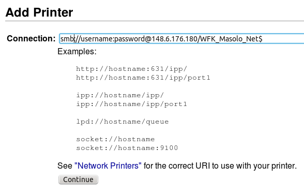Viewport: 304px width, 195px height.
Task: Select the ipp://hostname/ipp/port1 example line
Action: point(132,104)
